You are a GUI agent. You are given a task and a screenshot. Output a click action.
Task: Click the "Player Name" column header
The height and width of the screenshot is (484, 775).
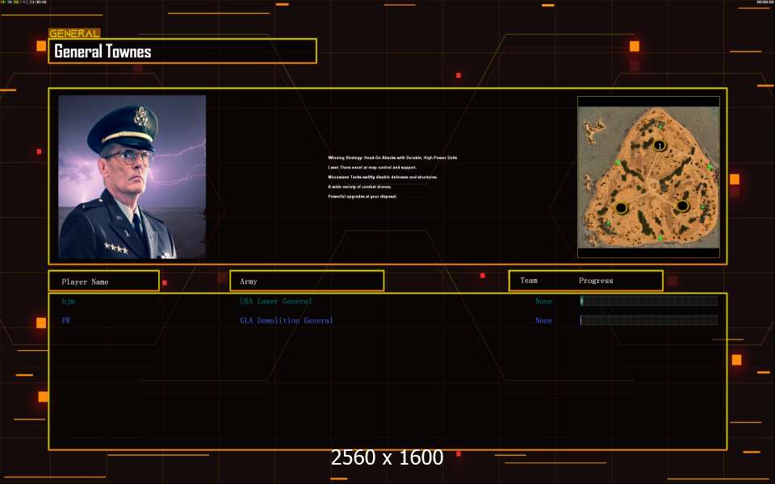point(104,281)
